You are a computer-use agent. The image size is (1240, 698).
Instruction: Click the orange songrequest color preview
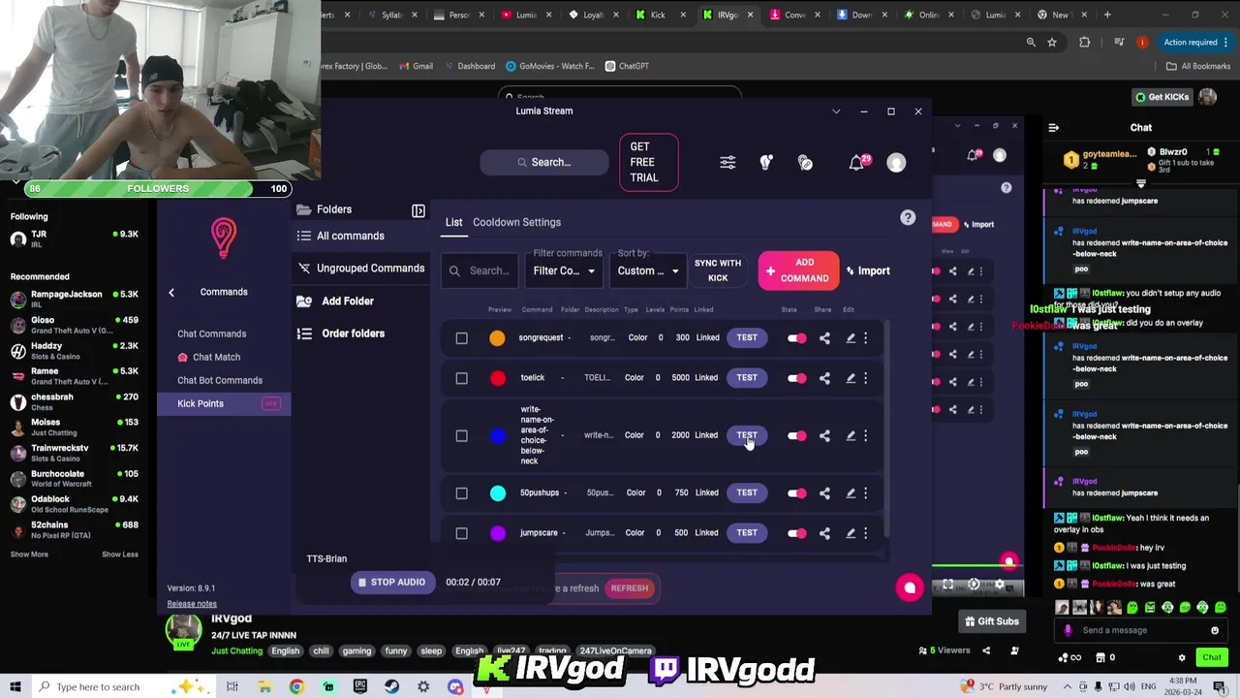(x=497, y=338)
